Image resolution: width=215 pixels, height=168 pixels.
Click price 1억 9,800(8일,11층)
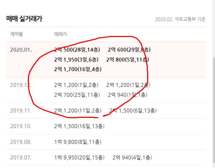[78, 142]
